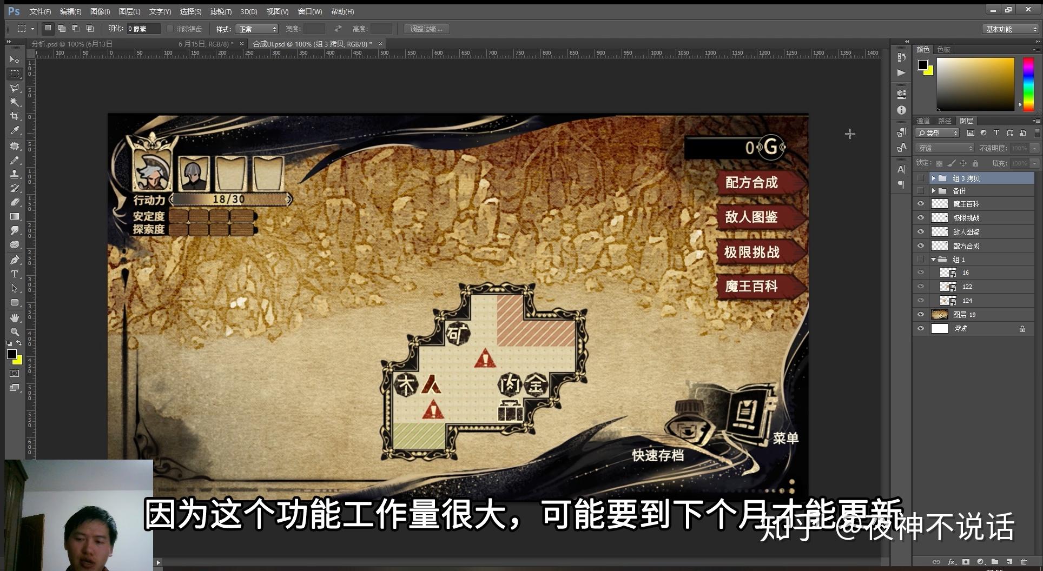Select the Crop tool
Viewport: 1043px width, 571px height.
coord(15,116)
